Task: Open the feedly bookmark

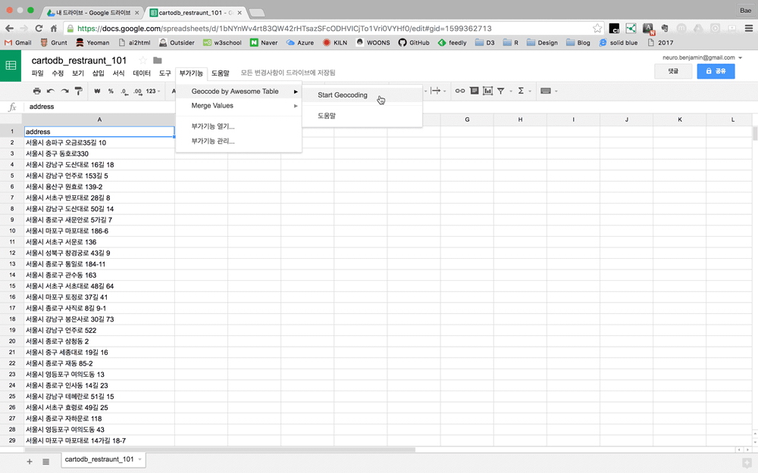Action: coord(452,42)
